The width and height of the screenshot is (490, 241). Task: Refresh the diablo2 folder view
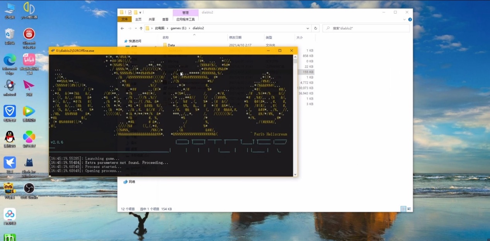[316, 28]
